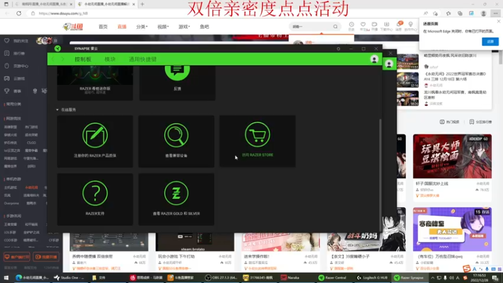This screenshot has height=283, width=503.
Task: Switch to Synapse Modules tab
Action: pyautogui.click(x=110, y=59)
